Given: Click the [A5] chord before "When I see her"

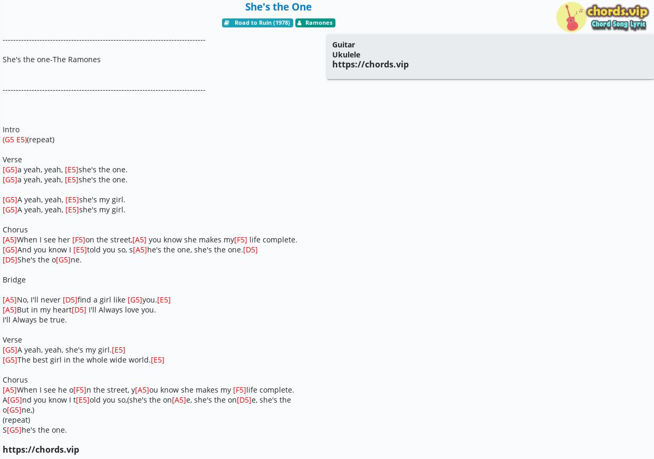Looking at the screenshot, I should pyautogui.click(x=9, y=240).
